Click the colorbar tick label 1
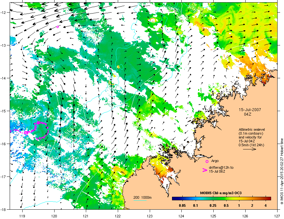This screenshot has height=219, width=284. [x=239, y=205]
